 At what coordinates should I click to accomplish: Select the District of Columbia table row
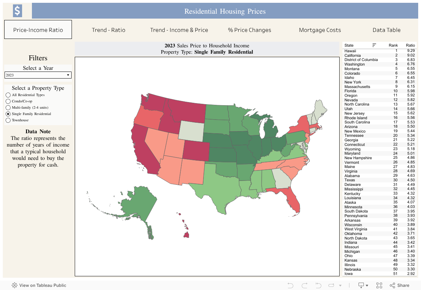click(x=380, y=60)
